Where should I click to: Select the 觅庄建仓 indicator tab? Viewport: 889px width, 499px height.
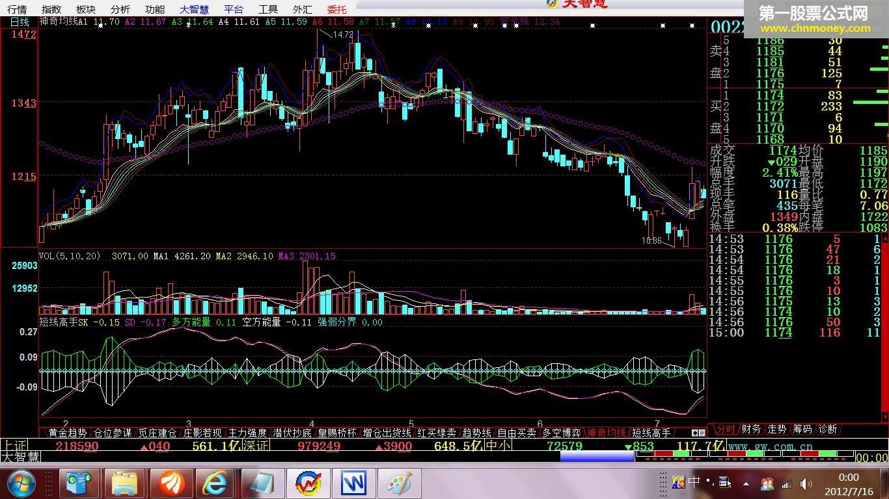tap(157, 433)
